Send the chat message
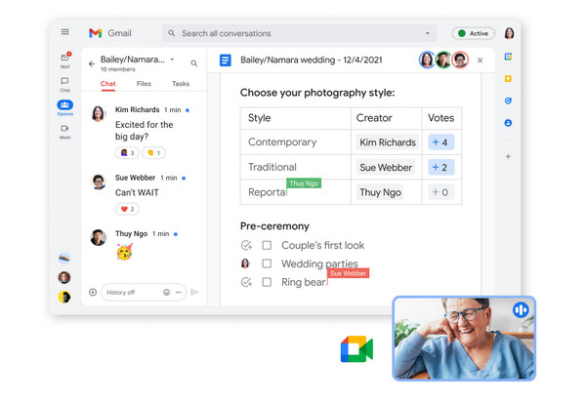This screenshot has height=403, width=586. [x=194, y=292]
